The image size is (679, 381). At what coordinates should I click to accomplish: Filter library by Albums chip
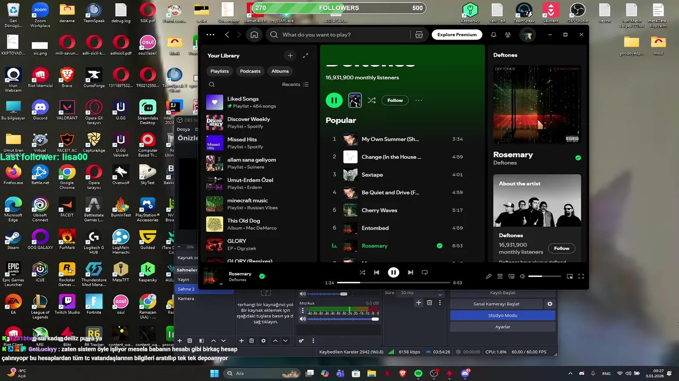pos(280,71)
